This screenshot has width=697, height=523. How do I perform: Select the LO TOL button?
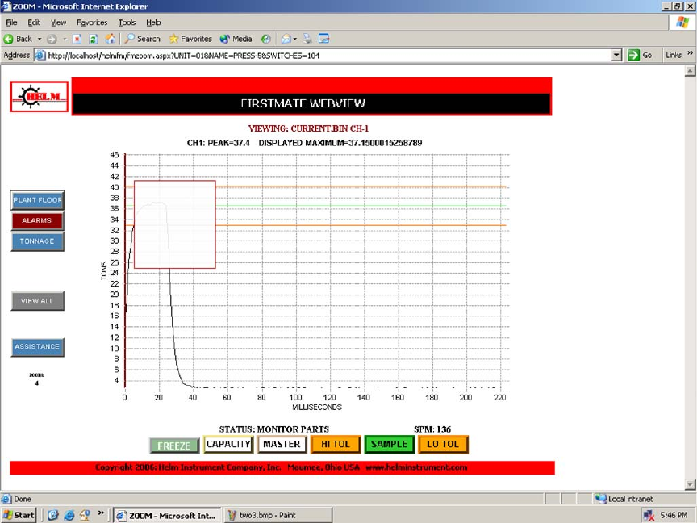tap(443, 444)
